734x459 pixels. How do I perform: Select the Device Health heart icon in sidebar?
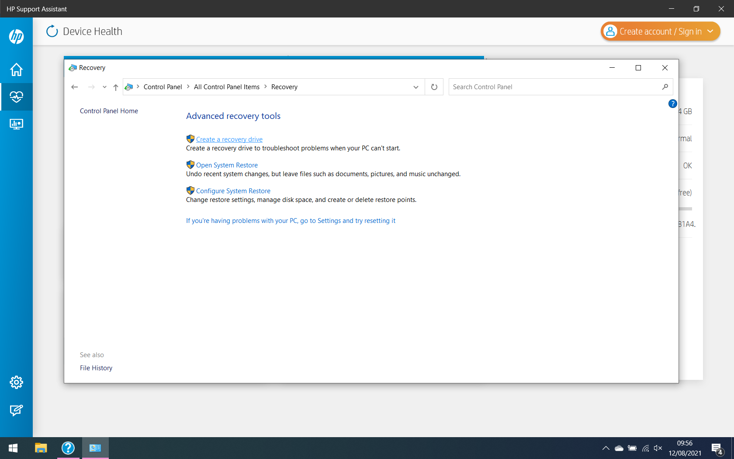(16, 97)
